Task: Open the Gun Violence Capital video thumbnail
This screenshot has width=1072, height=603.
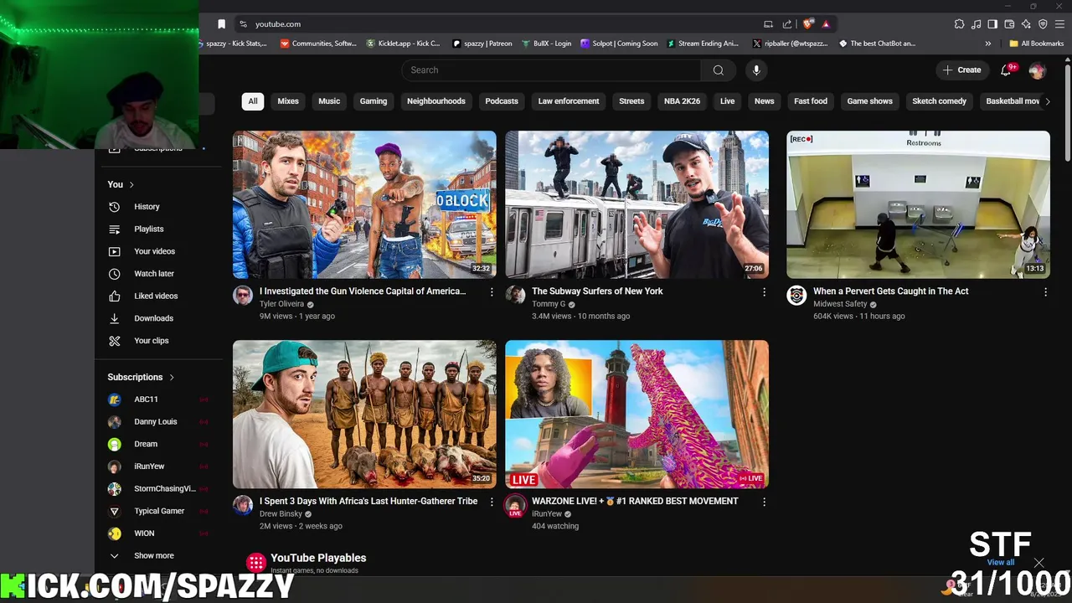Action: pyautogui.click(x=364, y=204)
